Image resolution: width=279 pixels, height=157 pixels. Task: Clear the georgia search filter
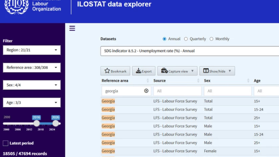146,91
